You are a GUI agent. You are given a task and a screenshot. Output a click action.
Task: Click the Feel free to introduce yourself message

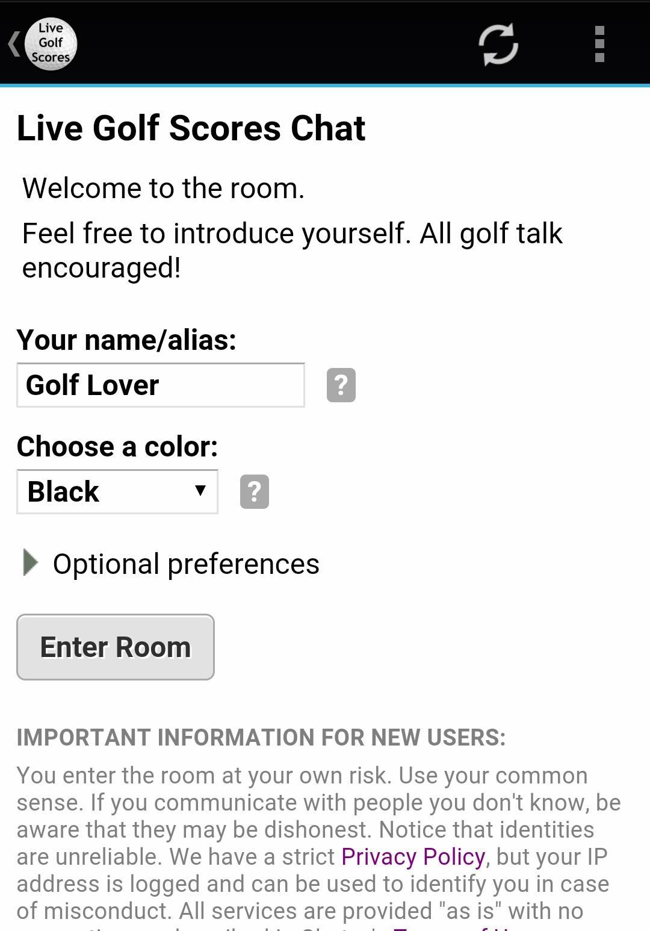pos(292,250)
